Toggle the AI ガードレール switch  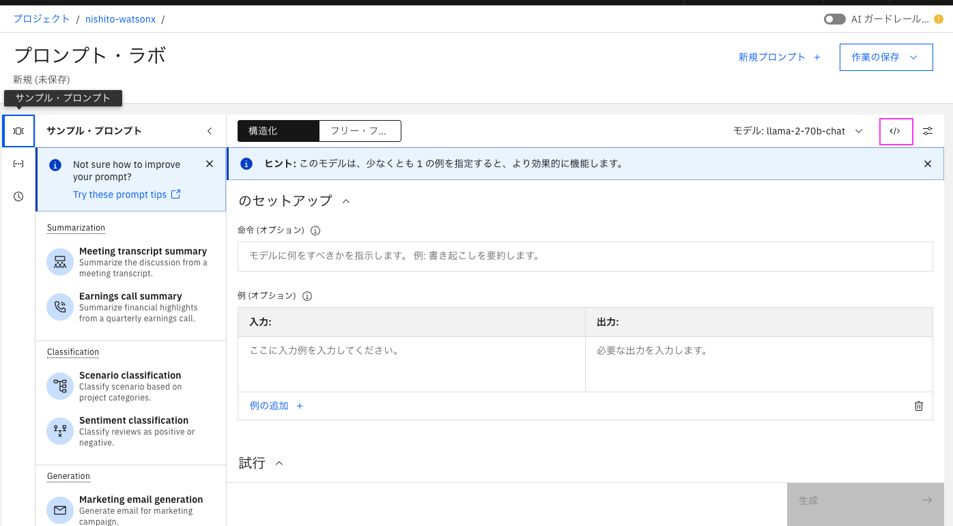pos(835,19)
